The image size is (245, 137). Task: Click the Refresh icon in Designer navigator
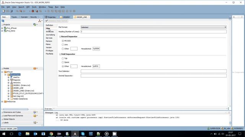[3, 21]
